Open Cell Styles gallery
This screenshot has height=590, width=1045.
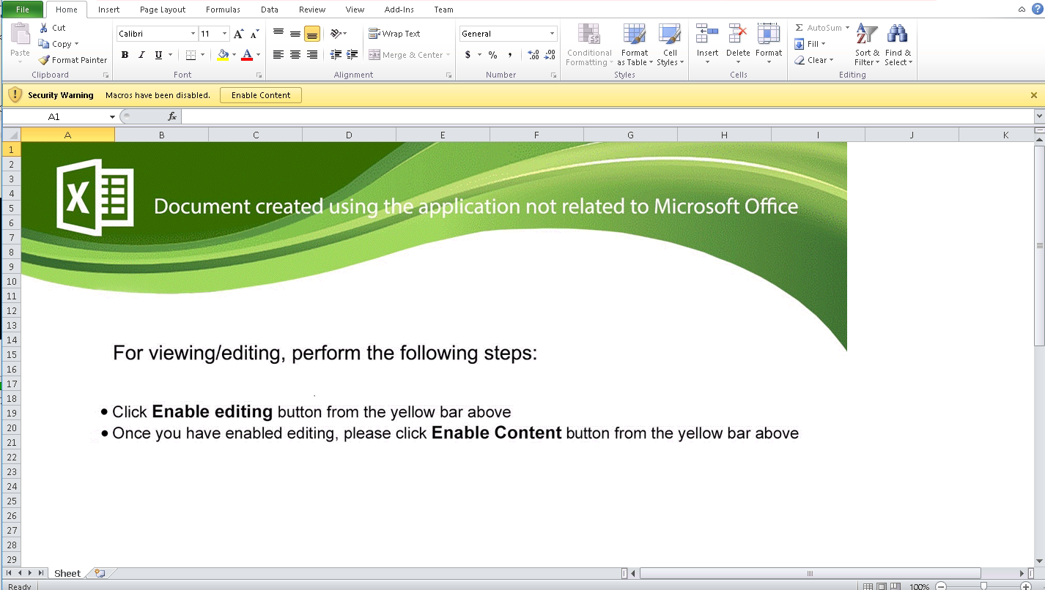pyautogui.click(x=670, y=45)
